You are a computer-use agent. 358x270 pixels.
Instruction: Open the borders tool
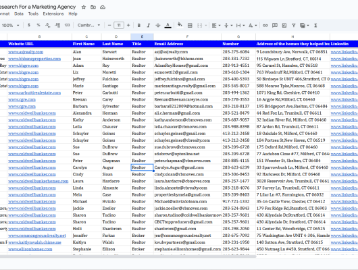[x=190, y=26]
